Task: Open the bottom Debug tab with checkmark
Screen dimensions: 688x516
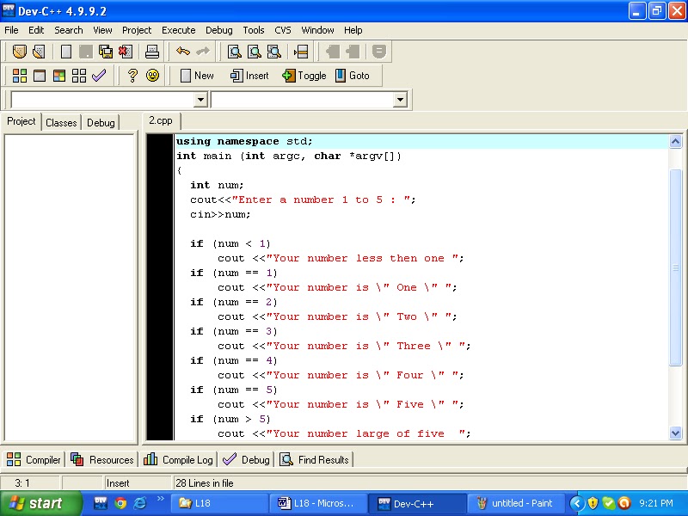Action: pos(246,459)
